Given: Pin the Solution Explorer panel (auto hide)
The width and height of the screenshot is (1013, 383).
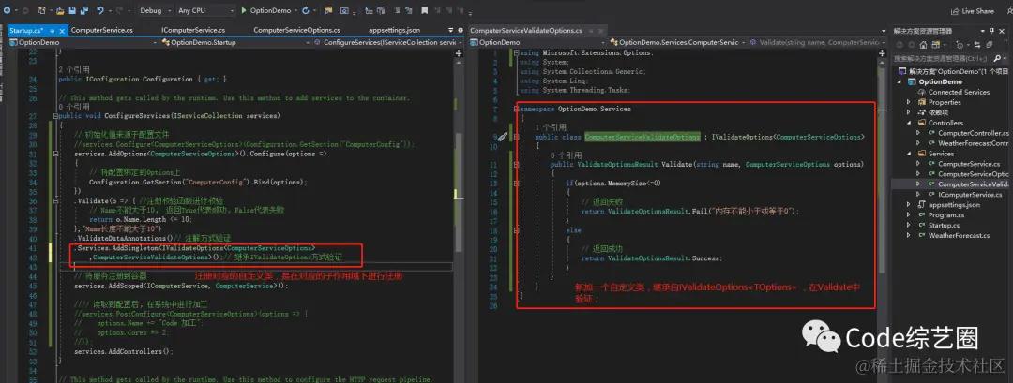Looking at the screenshot, I should (991, 31).
